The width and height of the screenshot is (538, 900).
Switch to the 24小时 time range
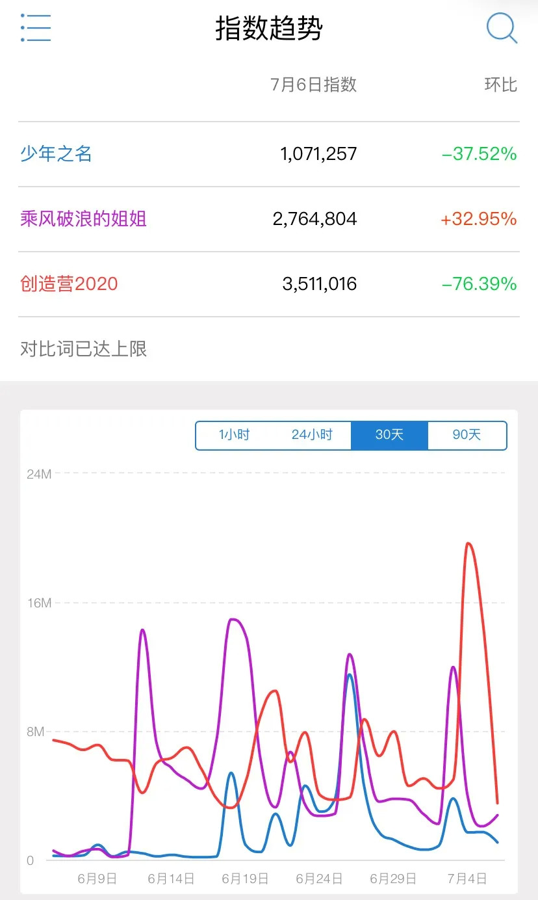[x=312, y=435]
